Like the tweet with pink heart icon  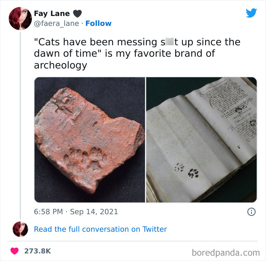[x=14, y=251]
